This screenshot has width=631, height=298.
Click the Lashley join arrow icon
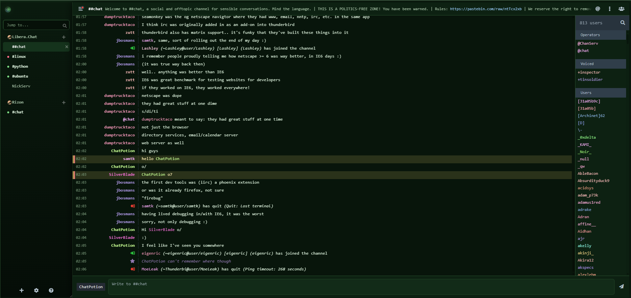pyautogui.click(x=133, y=48)
